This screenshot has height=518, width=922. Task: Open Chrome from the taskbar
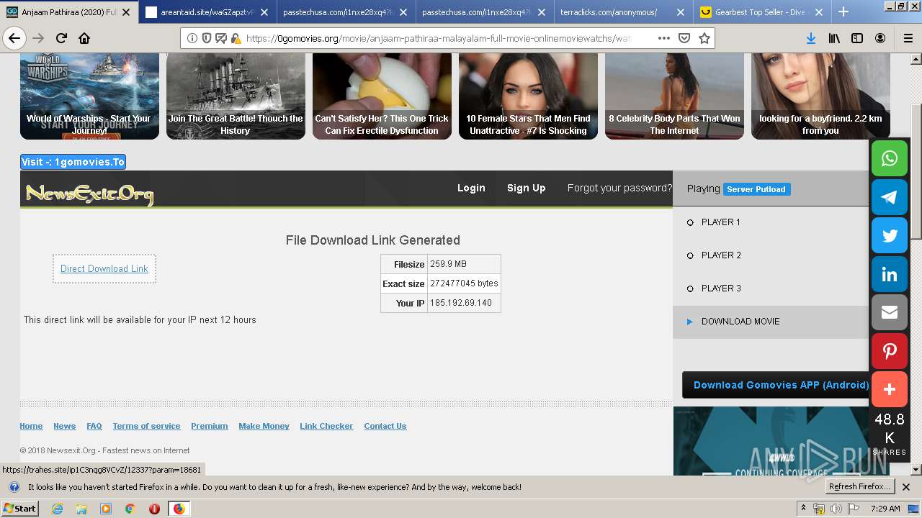[130, 509]
